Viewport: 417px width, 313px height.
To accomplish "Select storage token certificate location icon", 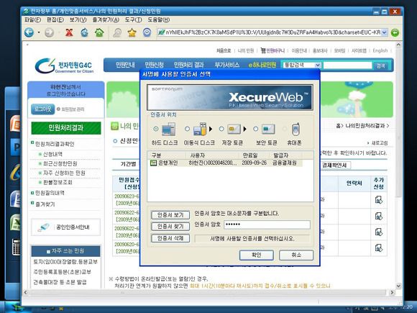I will pos(234,130).
